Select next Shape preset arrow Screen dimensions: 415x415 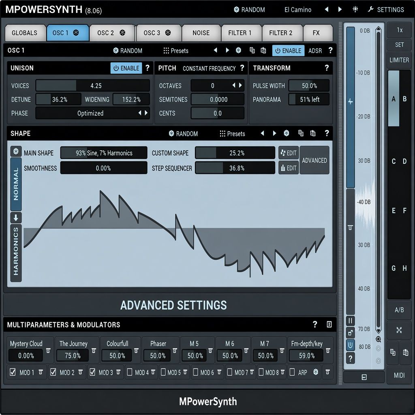pyautogui.click(x=274, y=133)
